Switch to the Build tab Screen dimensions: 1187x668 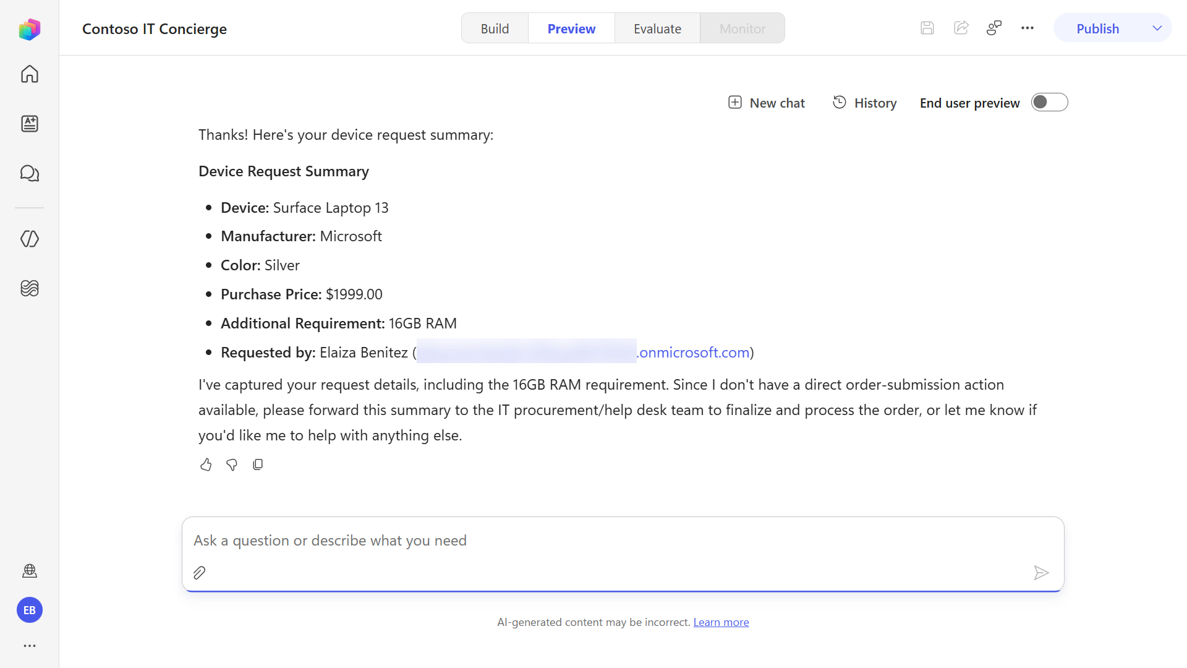(495, 28)
